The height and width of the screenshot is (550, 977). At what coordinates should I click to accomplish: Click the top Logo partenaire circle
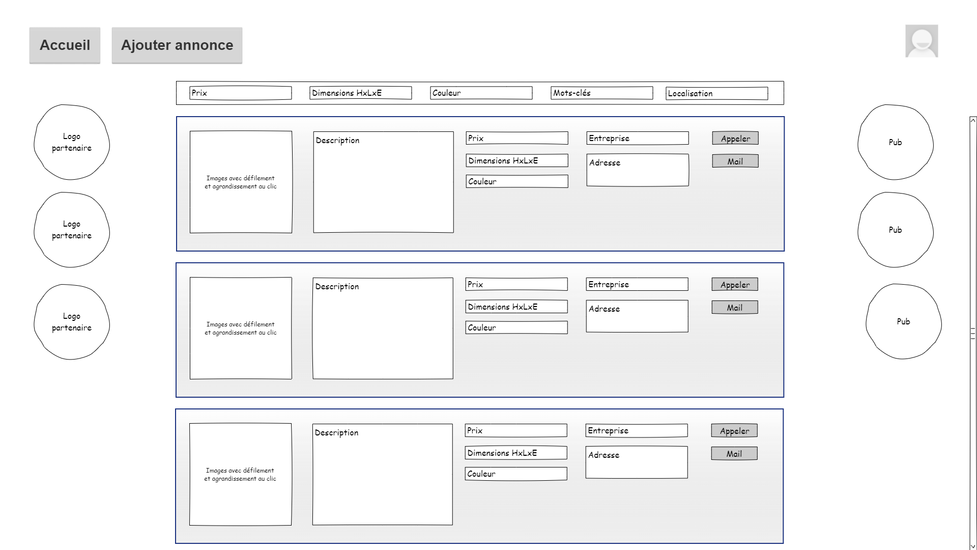(x=72, y=142)
